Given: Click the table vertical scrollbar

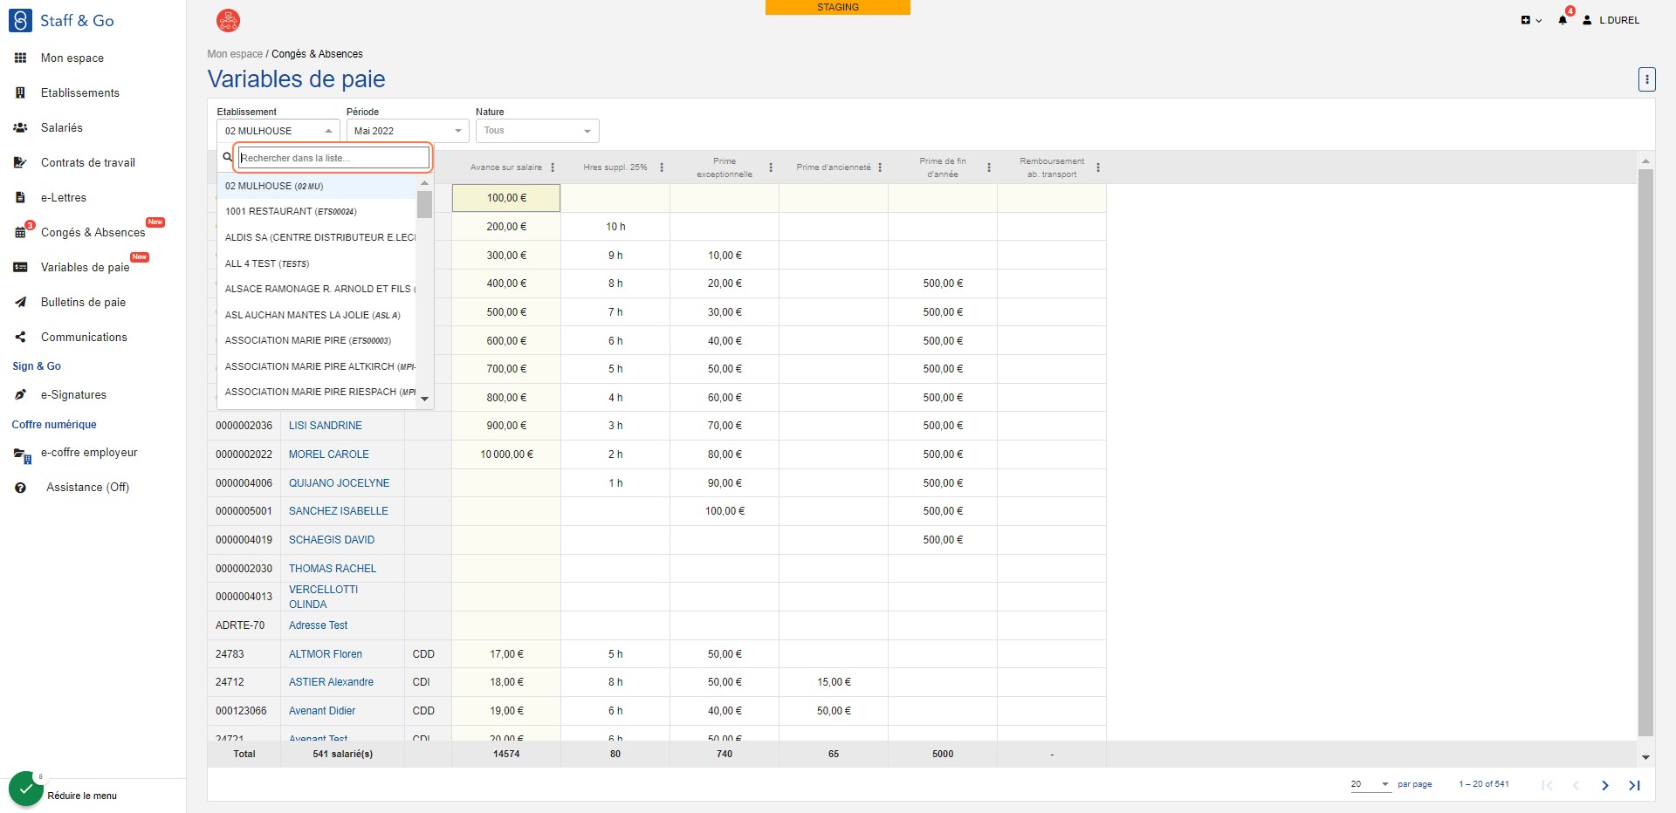Looking at the screenshot, I should (1645, 454).
